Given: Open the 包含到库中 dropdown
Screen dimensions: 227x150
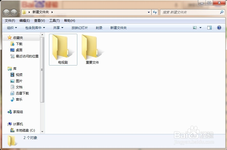Looking at the screenshot, I should (35, 28).
